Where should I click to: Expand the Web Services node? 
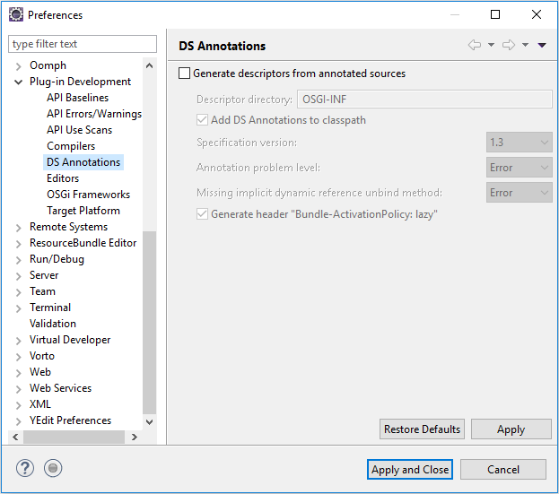click(19, 389)
